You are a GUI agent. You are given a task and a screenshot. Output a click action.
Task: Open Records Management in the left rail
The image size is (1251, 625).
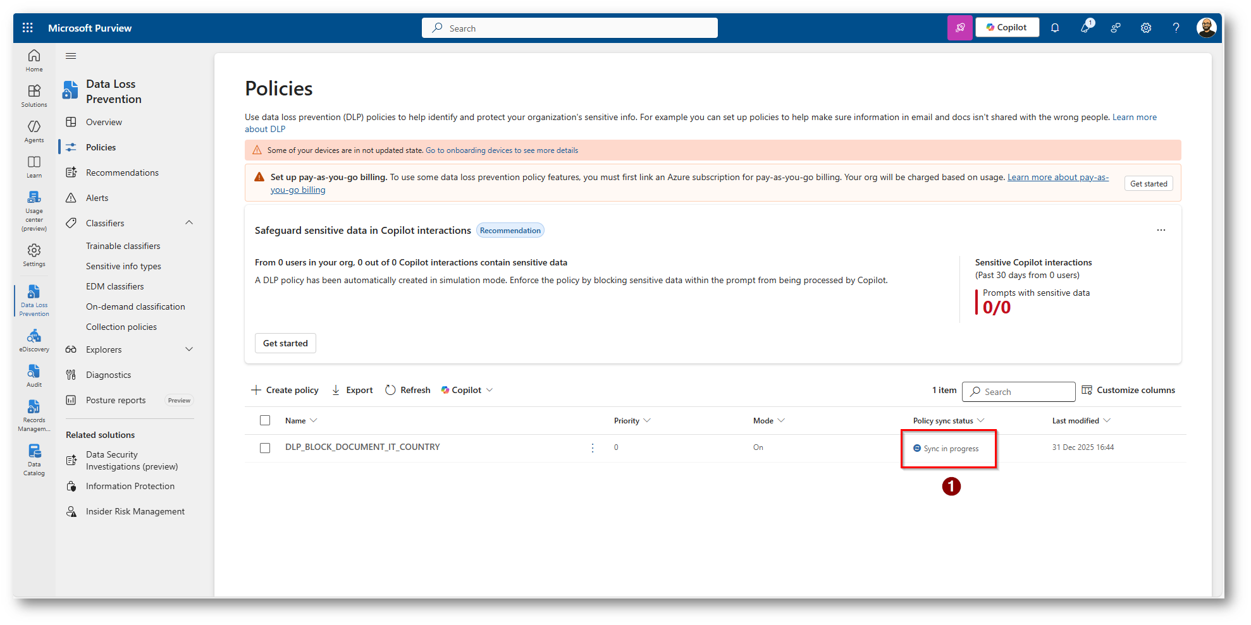click(34, 416)
